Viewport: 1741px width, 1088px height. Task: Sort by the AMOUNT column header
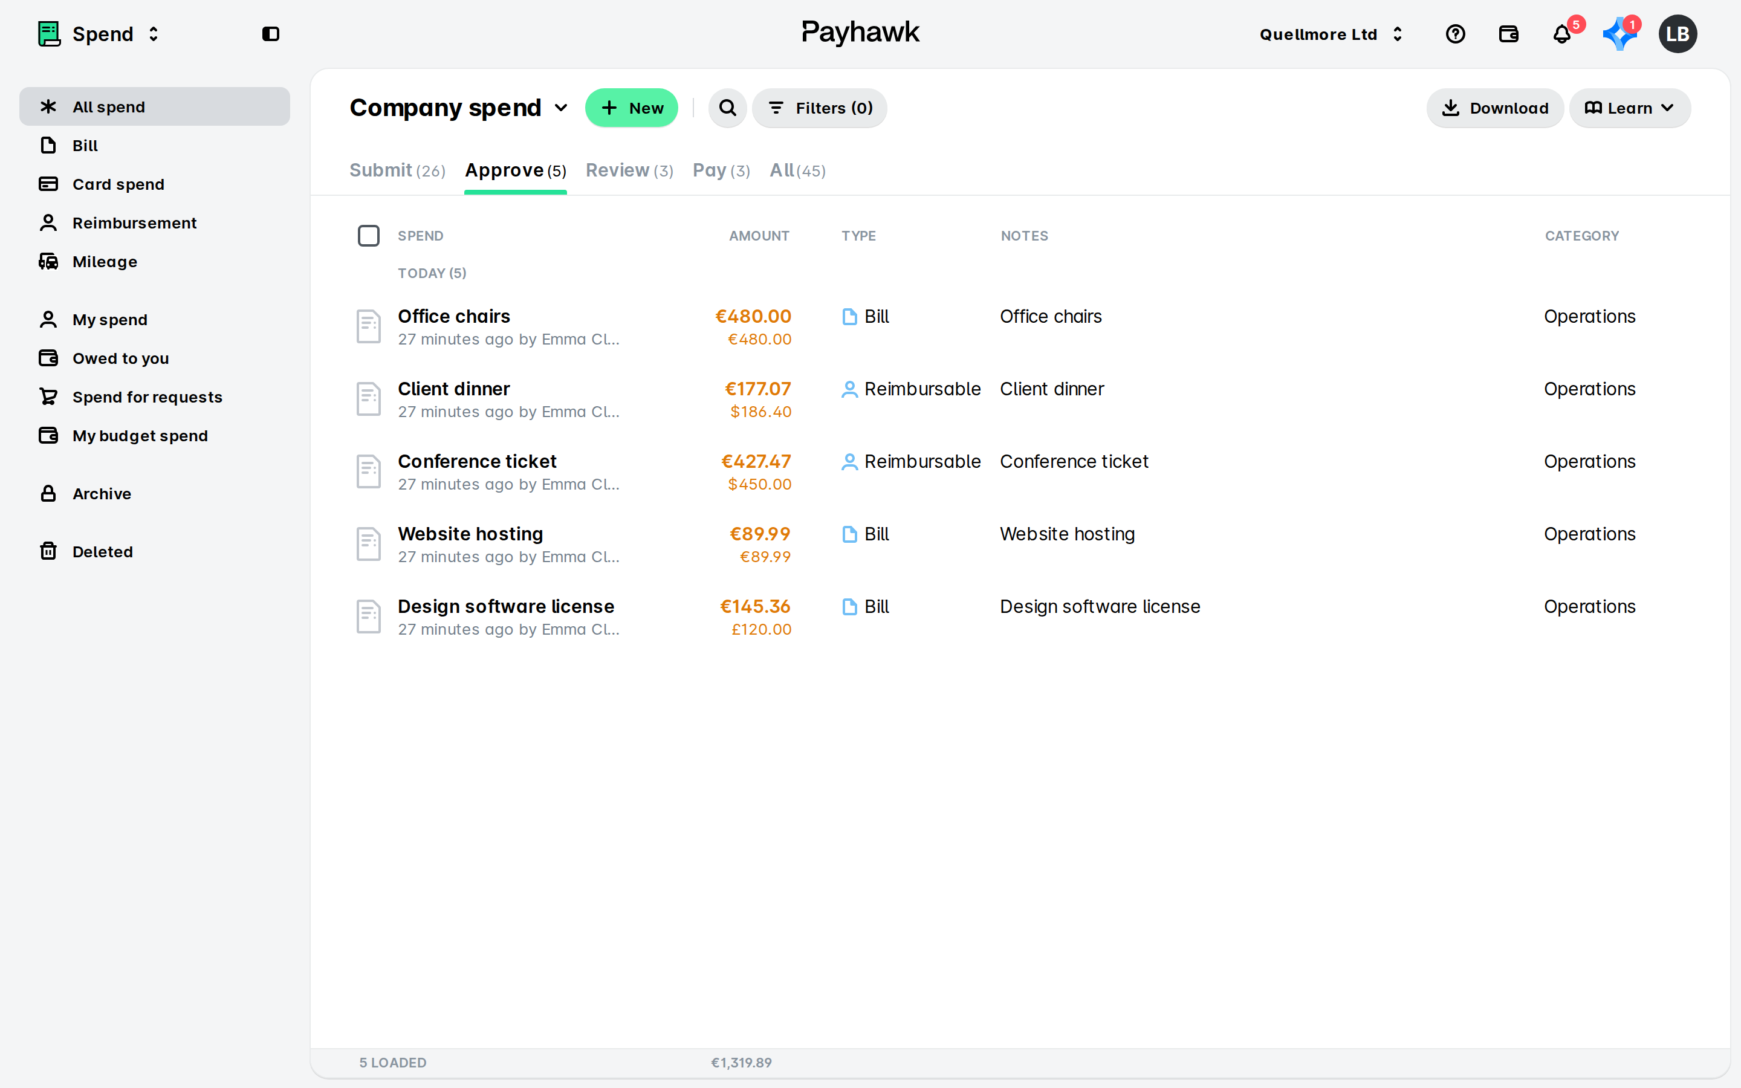point(759,236)
